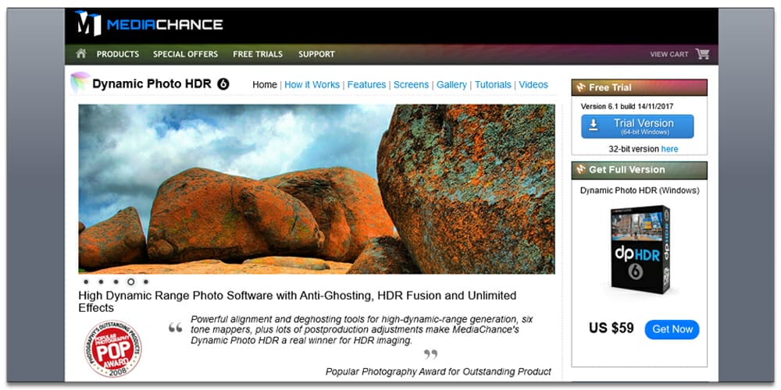Image resolution: width=781 pixels, height=390 pixels.
Task: Open the SUPPORT menu
Action: 316,54
